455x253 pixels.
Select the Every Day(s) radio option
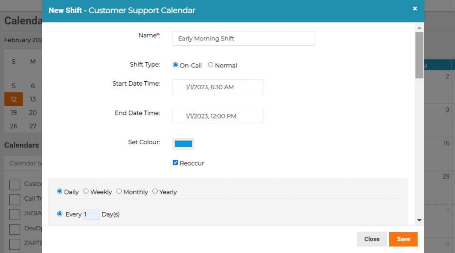60,214
